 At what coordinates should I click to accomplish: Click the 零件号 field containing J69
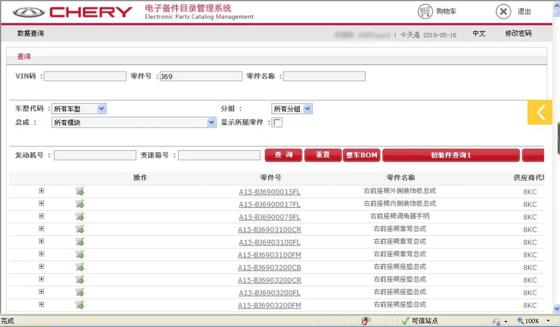(201, 77)
